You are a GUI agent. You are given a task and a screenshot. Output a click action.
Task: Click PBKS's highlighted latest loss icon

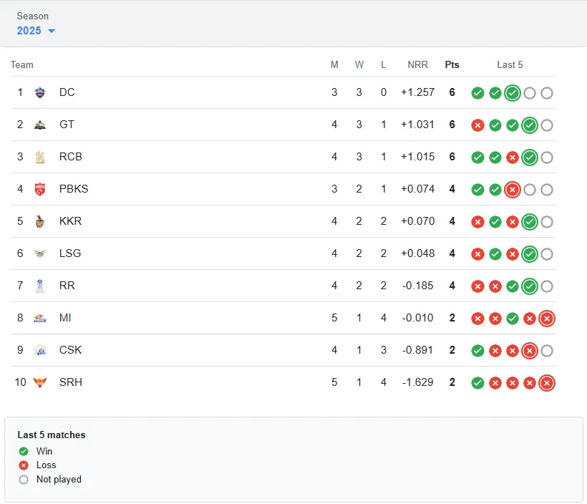[x=513, y=190]
